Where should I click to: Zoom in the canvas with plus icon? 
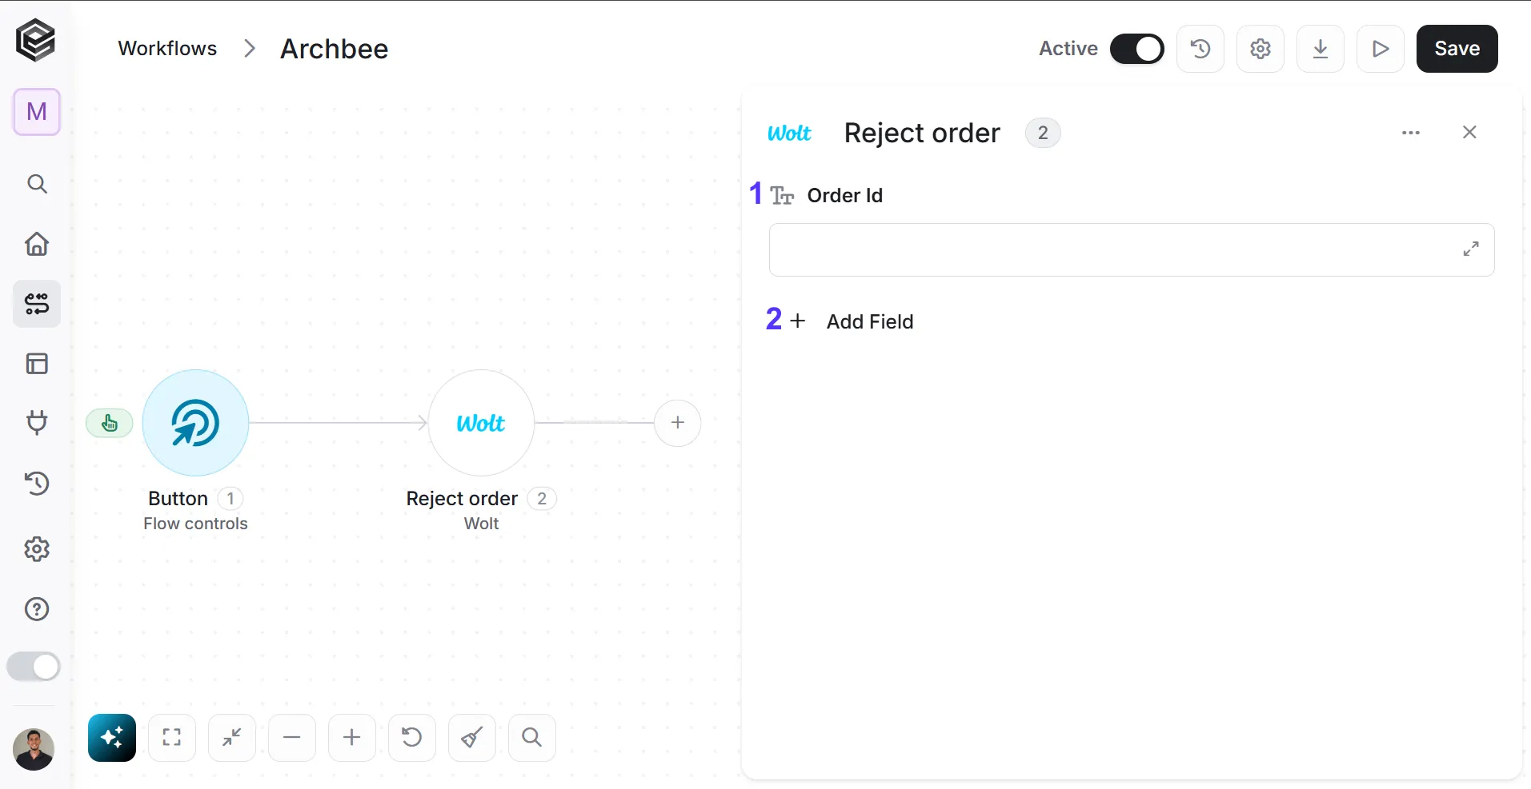tap(352, 737)
